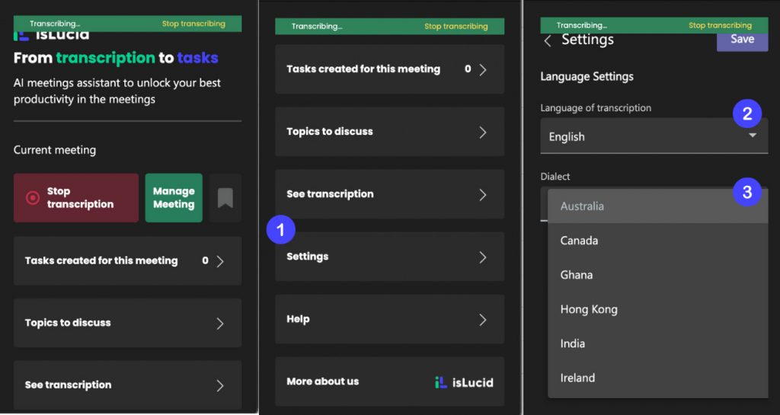Click the isLucid logo in More about us
Viewport: 780px width, 415px height.
click(x=464, y=382)
